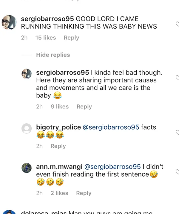Tap the heart beside ann.m.mwangi's reply
This screenshot has height=214, width=179.
177,171
